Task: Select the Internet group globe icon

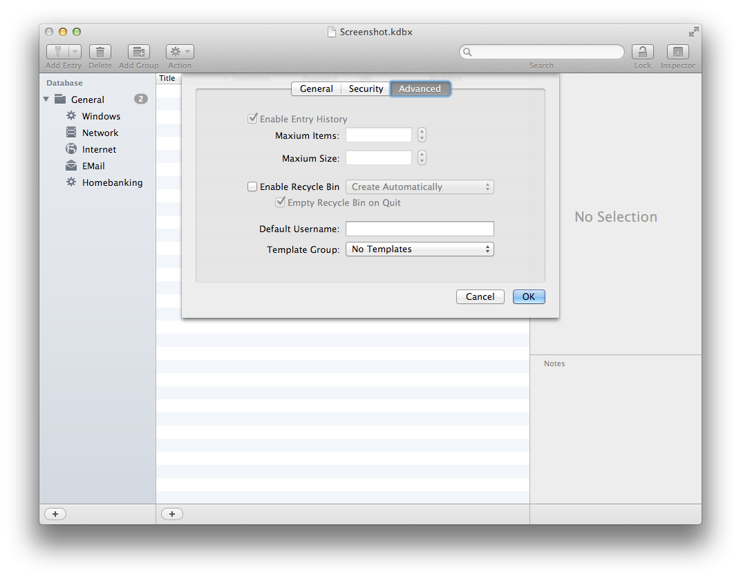Action: click(x=71, y=149)
